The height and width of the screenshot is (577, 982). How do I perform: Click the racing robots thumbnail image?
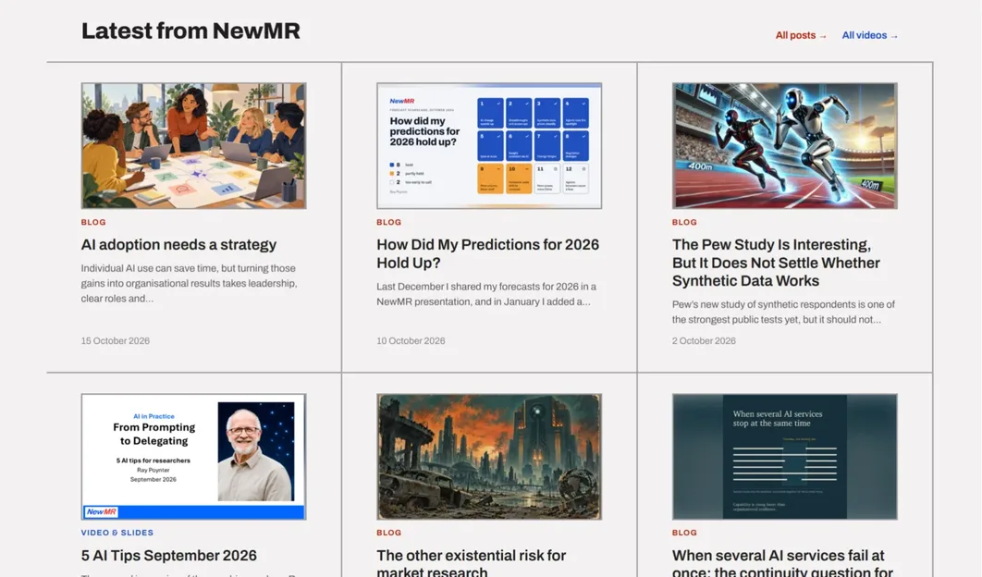[x=785, y=145]
